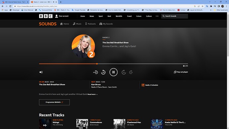Go back in browser

point(2,6)
